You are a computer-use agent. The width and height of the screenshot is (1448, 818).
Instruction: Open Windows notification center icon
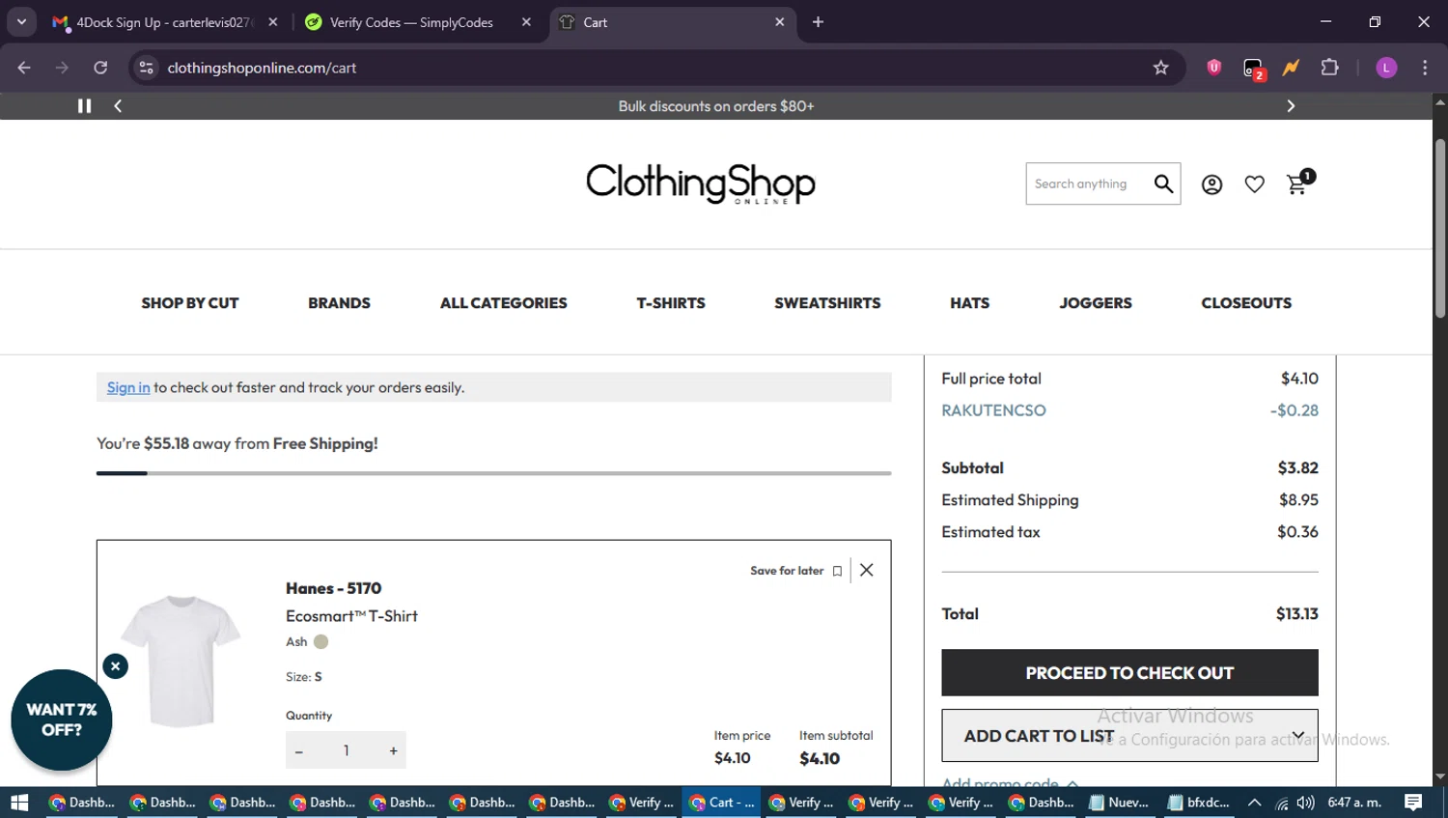tap(1413, 803)
